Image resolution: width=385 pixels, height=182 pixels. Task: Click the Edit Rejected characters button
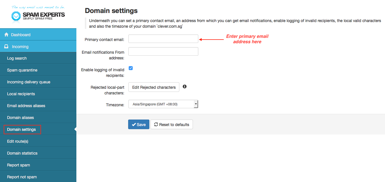coord(154,87)
